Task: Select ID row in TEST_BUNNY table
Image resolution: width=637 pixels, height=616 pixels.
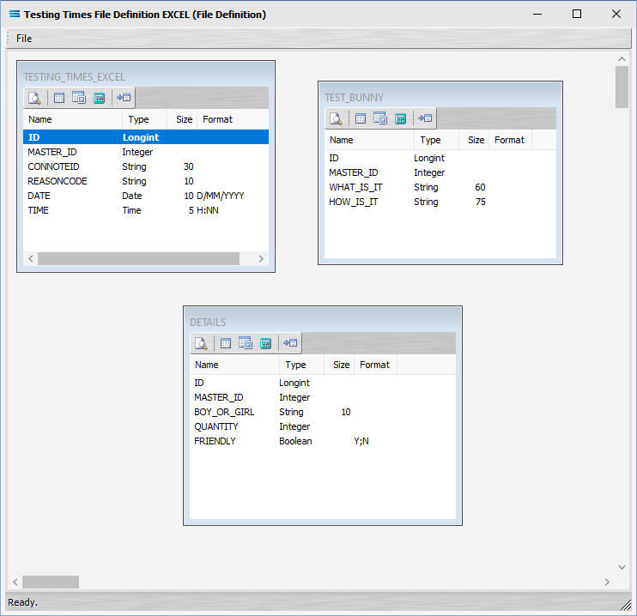Action: [x=440, y=158]
